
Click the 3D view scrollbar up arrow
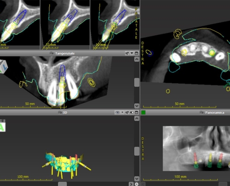[x=137, y=119]
